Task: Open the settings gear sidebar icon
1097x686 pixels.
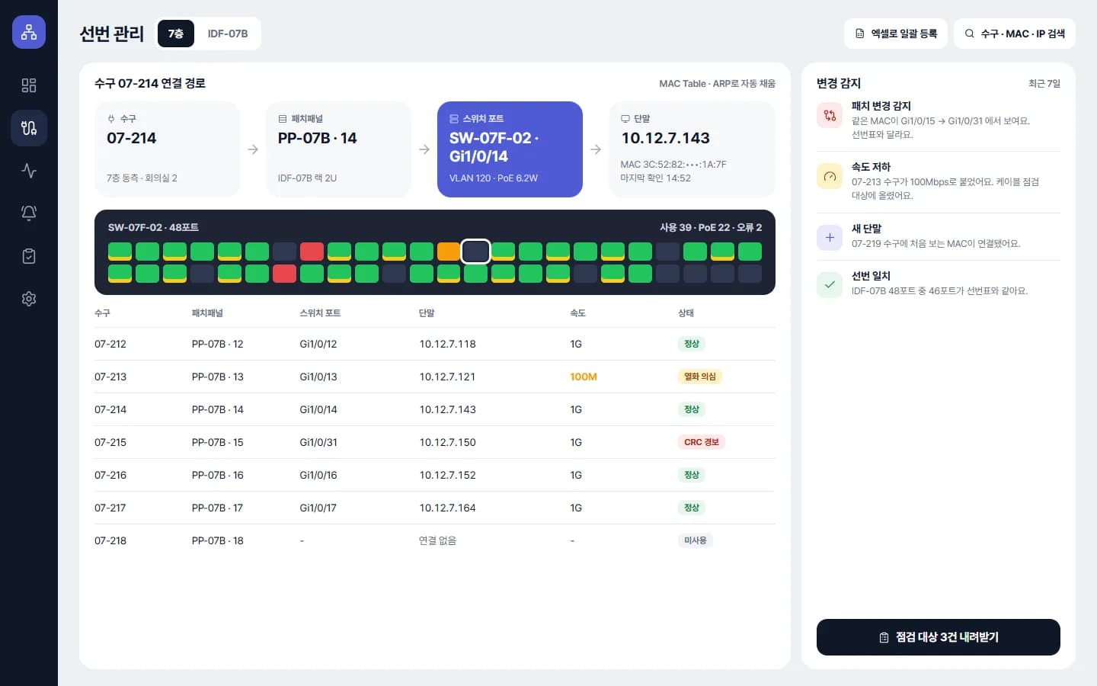Action: point(29,299)
